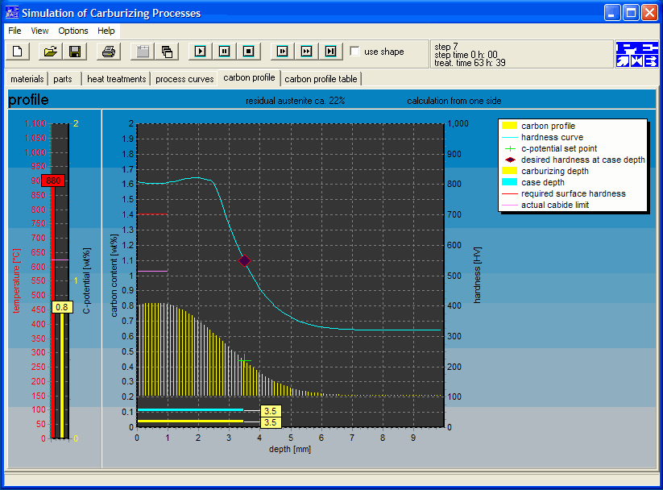Click the new file icon
This screenshot has width=663, height=490.
tap(18, 52)
